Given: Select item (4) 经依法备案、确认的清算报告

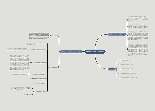Looking at the screenshot, I should pyautogui.click(x=38, y=74).
